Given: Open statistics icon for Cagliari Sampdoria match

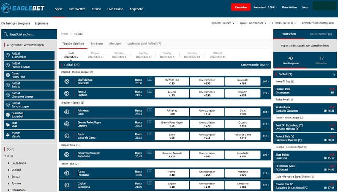Looking at the screenshot, I should pos(150,183).
